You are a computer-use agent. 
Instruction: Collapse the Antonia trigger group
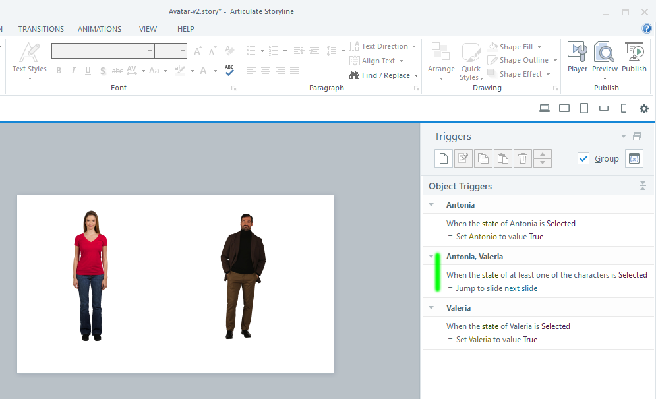431,205
